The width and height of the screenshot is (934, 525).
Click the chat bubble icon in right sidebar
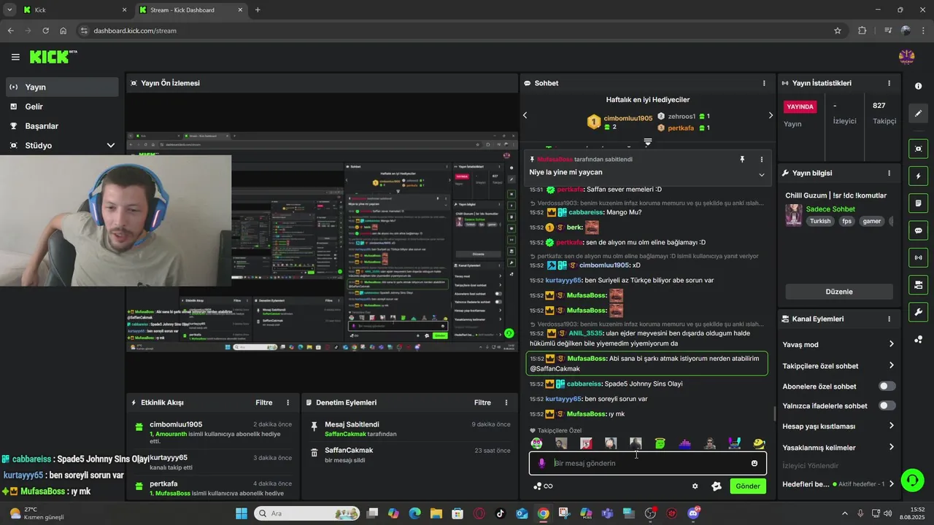pyautogui.click(x=918, y=230)
